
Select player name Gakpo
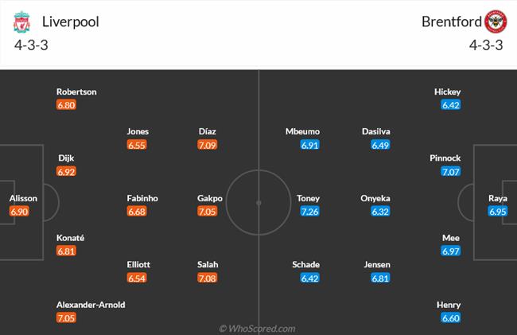coord(210,198)
